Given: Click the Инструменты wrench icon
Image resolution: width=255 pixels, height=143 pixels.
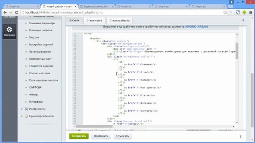Looking at the screenshot, I should pyautogui.click(x=26, y=109).
